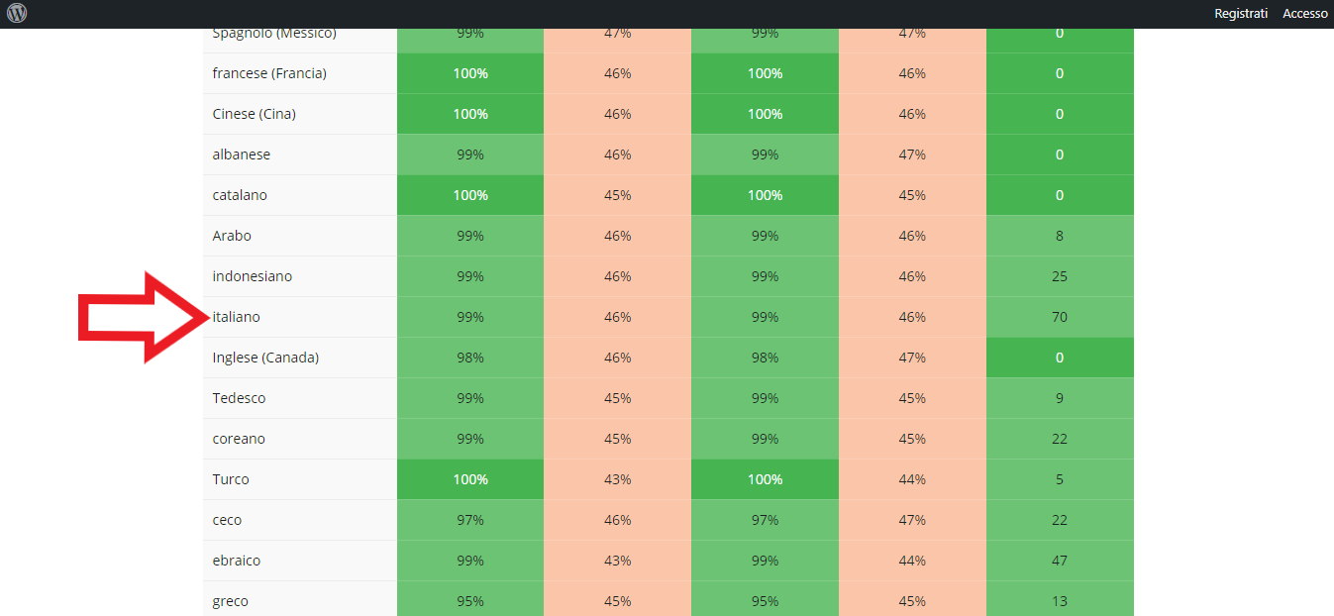Click ebraico's waiting count of 47
Image resolution: width=1334 pixels, height=616 pixels.
coord(1060,561)
